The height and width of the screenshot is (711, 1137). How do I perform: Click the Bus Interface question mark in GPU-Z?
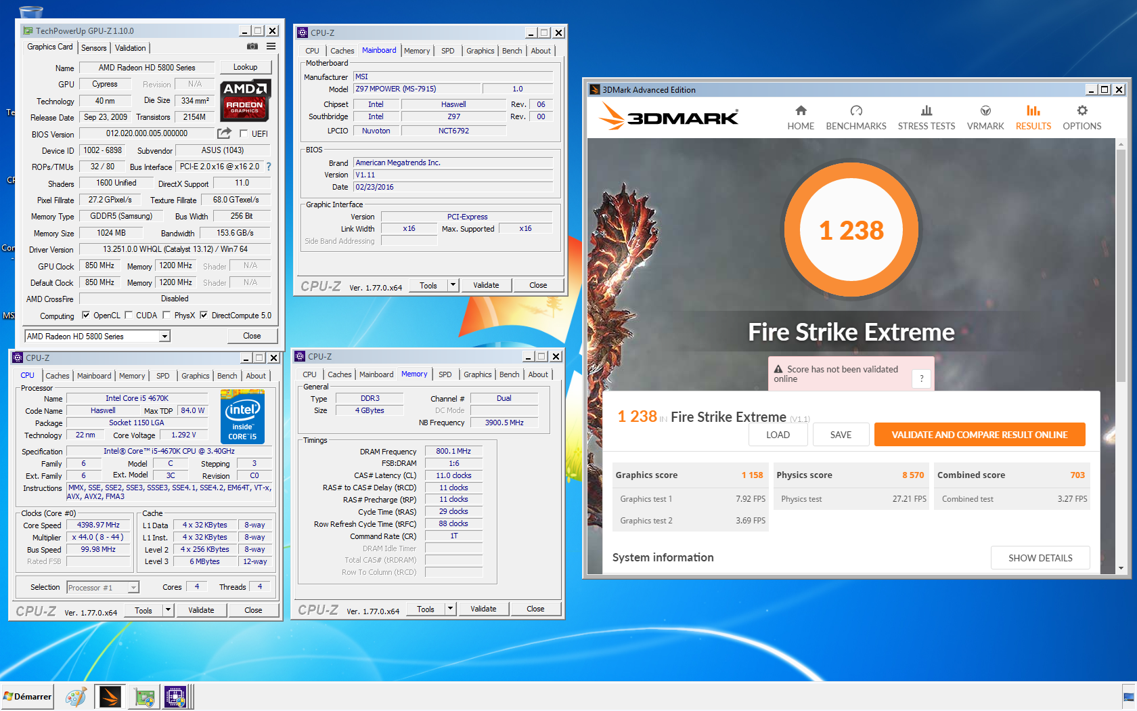pos(269,167)
